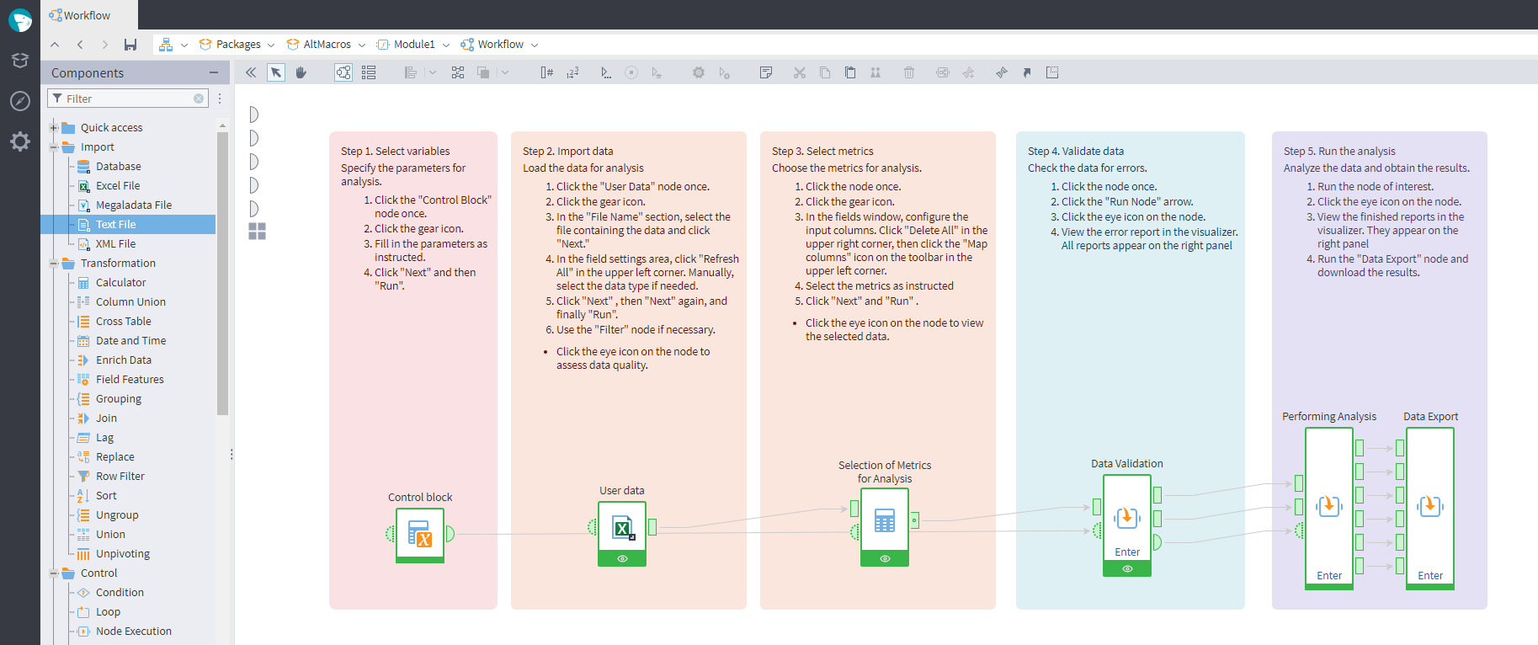Toggle eye icon on User data node

(x=622, y=559)
